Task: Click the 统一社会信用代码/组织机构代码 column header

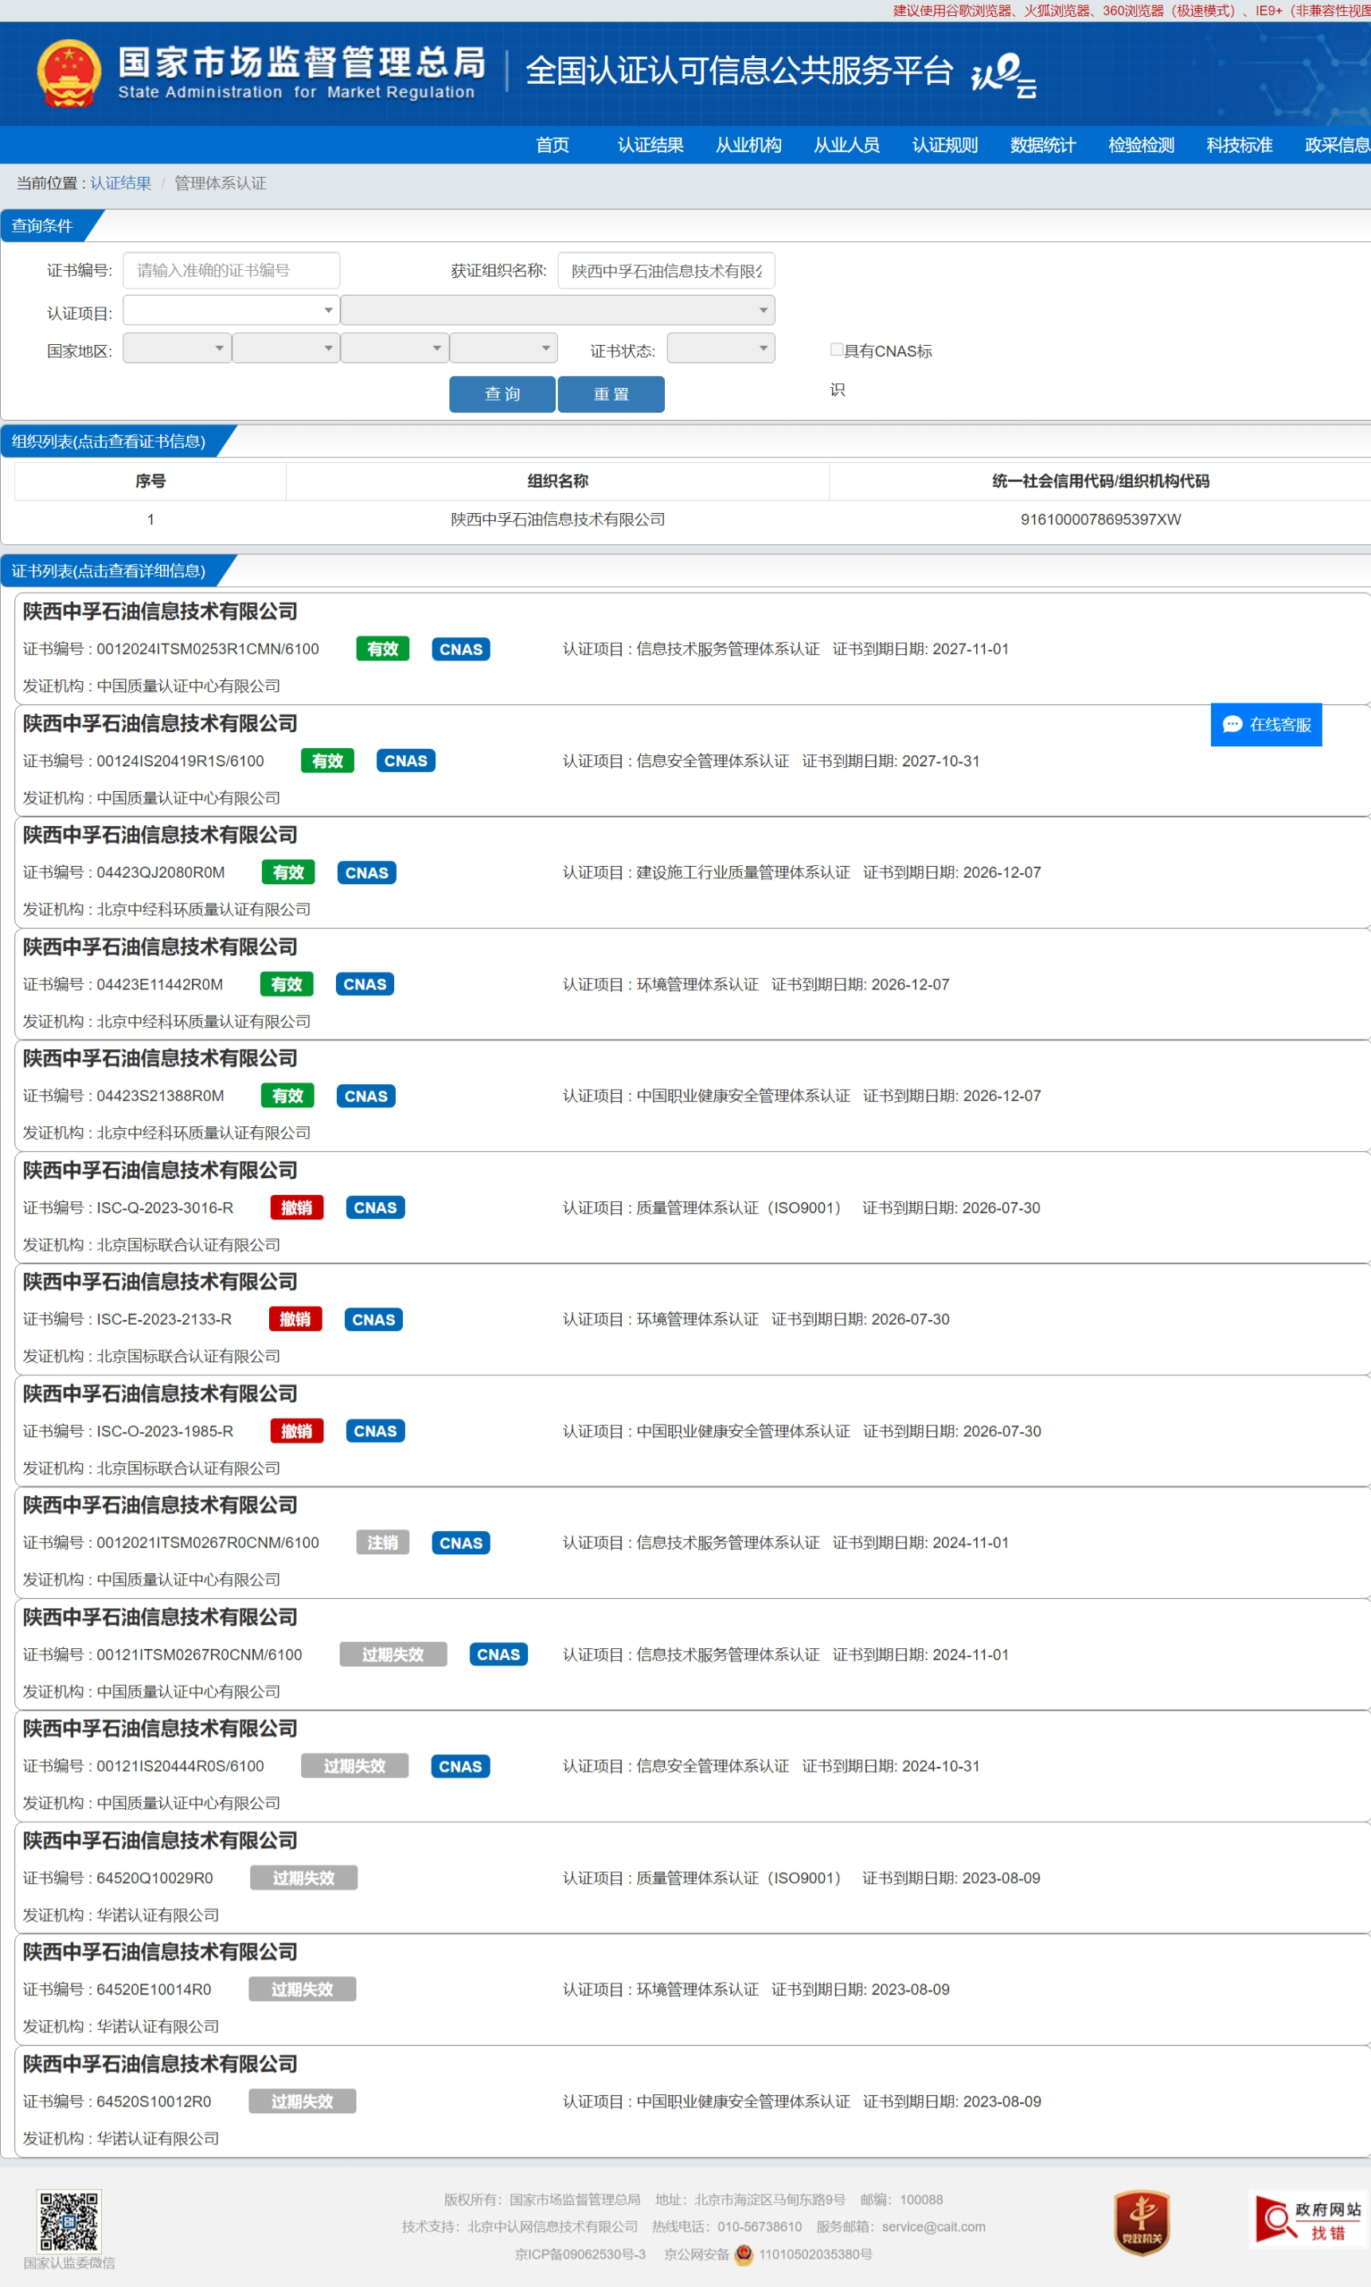Action: (1100, 480)
